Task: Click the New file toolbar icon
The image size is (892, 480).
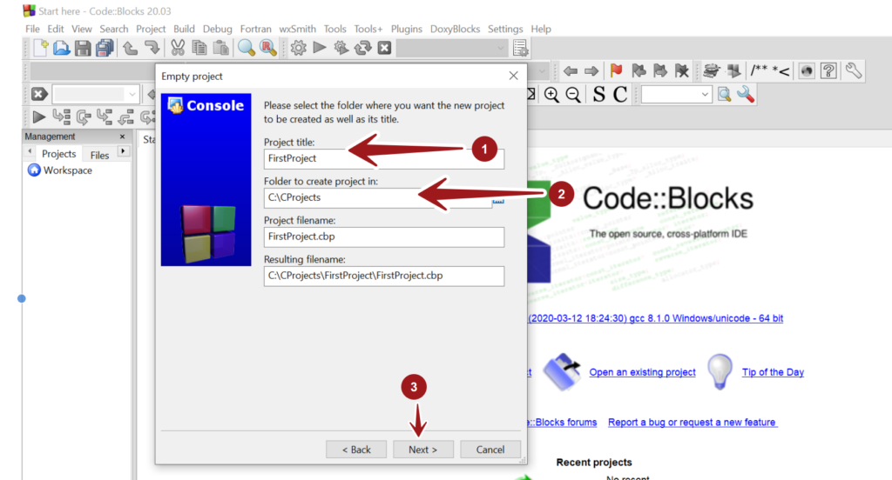Action: tap(40, 48)
